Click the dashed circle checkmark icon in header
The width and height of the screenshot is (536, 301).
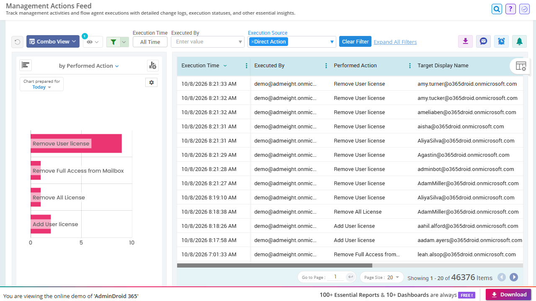(524, 9)
